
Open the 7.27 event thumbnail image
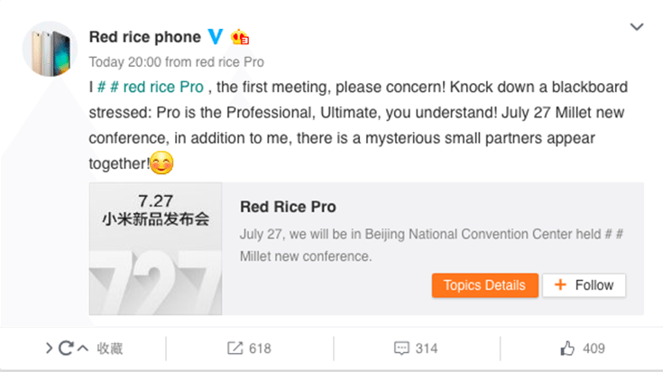pyautogui.click(x=155, y=249)
